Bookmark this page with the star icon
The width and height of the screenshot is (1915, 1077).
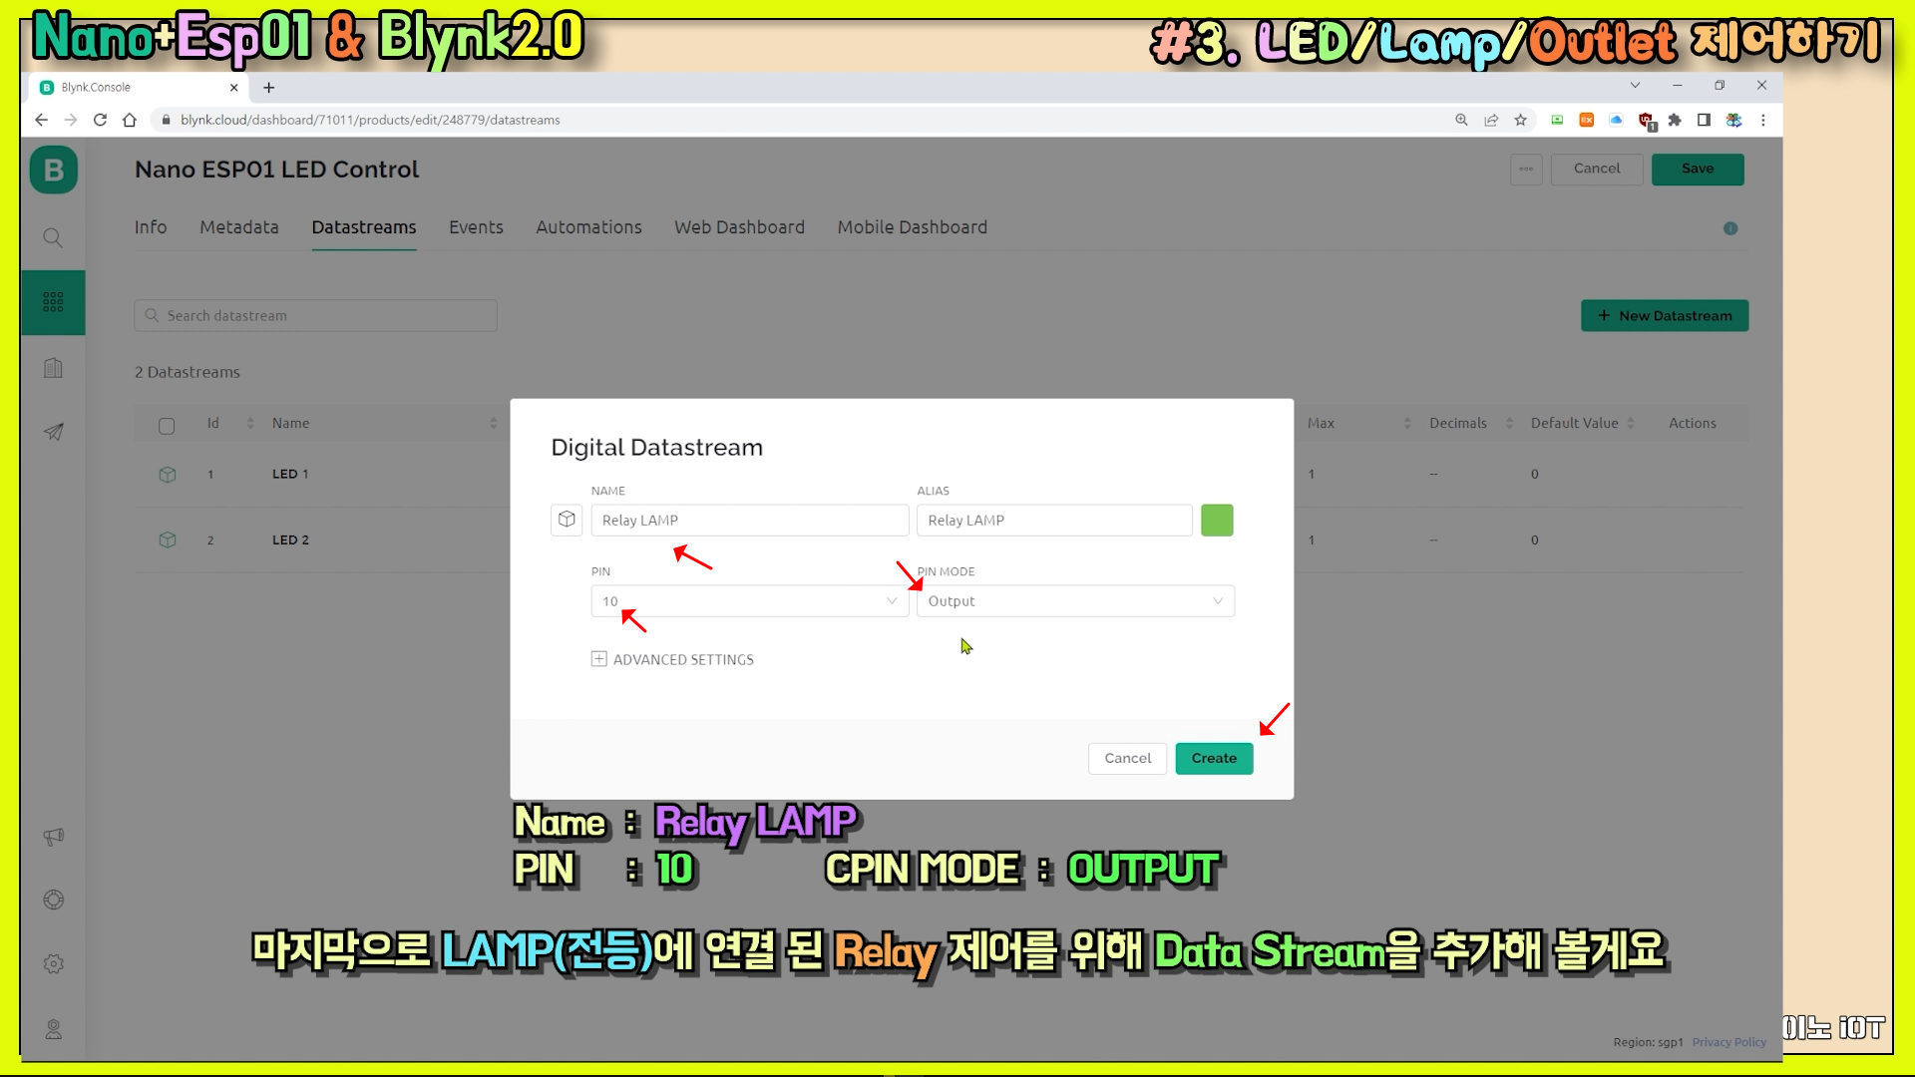[x=1520, y=120]
